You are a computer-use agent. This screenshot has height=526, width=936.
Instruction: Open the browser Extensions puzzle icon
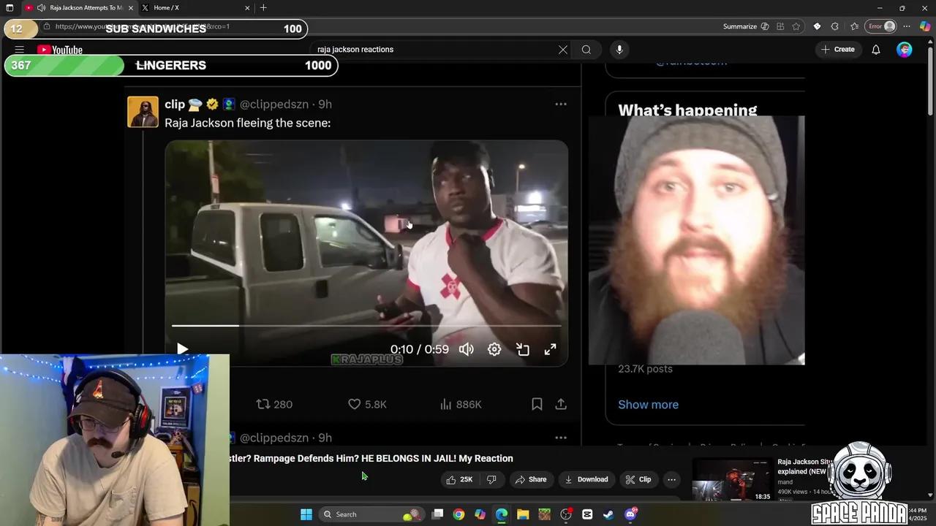[x=834, y=26]
